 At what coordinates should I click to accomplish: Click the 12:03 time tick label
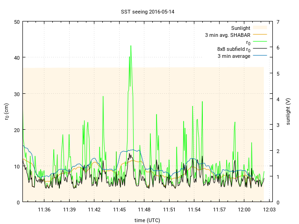pos(269,210)
